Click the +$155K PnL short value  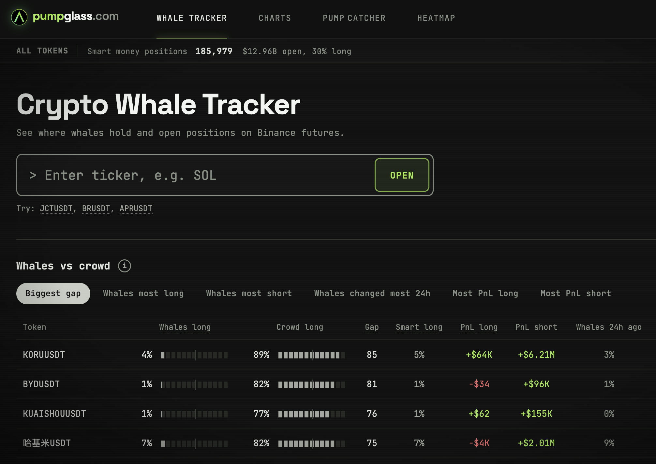click(536, 414)
